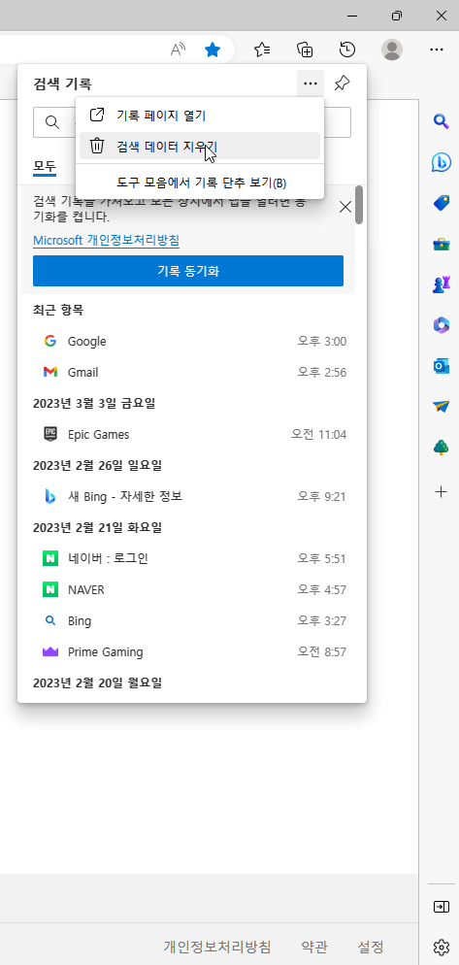The height and width of the screenshot is (965, 459).
Task: Switch to the 모두 tab
Action: [45, 166]
